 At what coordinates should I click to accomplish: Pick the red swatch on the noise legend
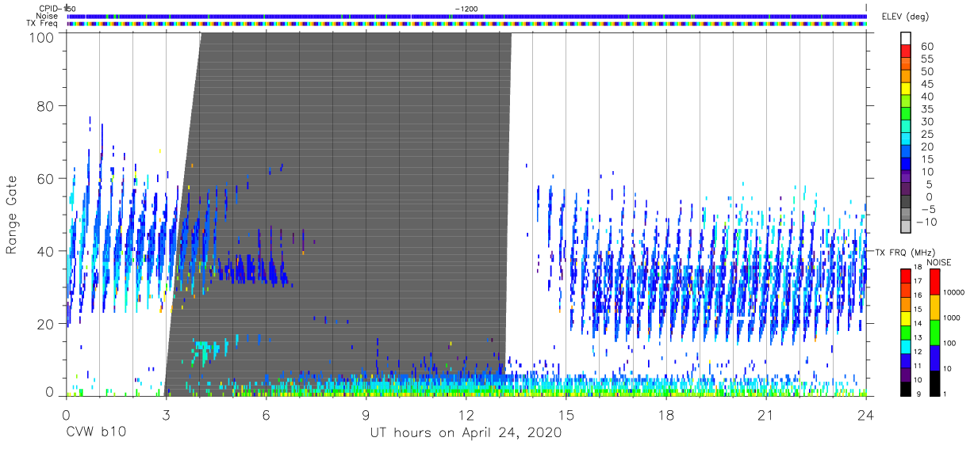[x=934, y=281]
